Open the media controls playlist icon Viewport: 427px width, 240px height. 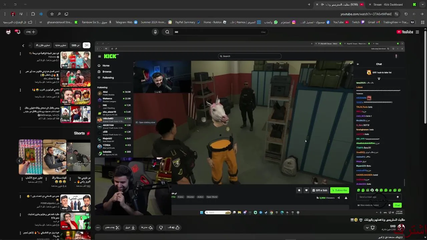click(x=21, y=14)
